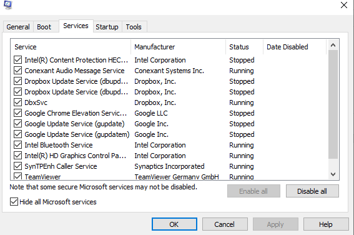354x235 pixels.
Task: Toggle Conexant Audio Message Service checkbox
Action: (17, 71)
